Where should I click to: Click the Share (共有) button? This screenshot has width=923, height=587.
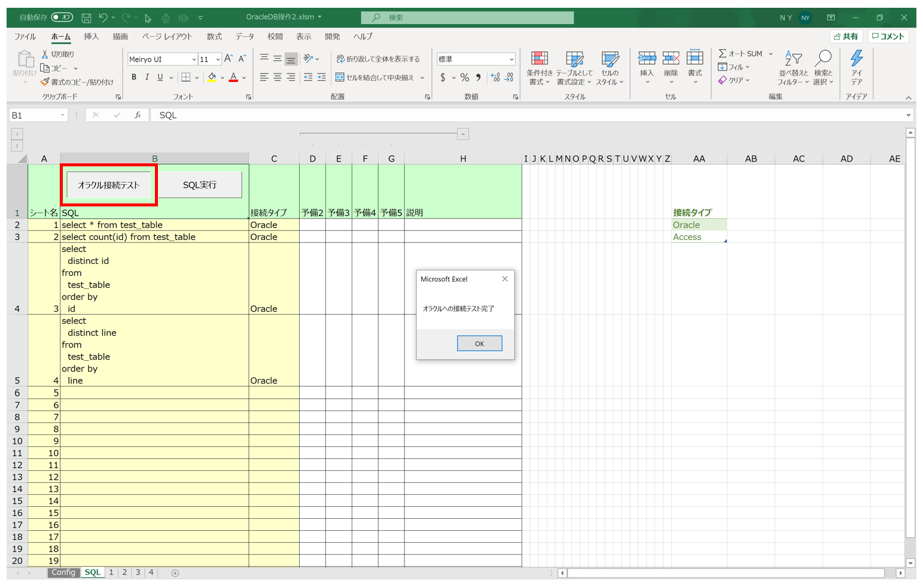(x=846, y=37)
